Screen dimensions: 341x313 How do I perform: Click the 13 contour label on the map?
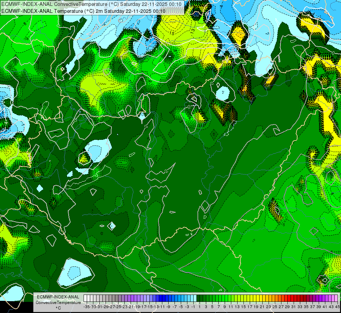193,31
